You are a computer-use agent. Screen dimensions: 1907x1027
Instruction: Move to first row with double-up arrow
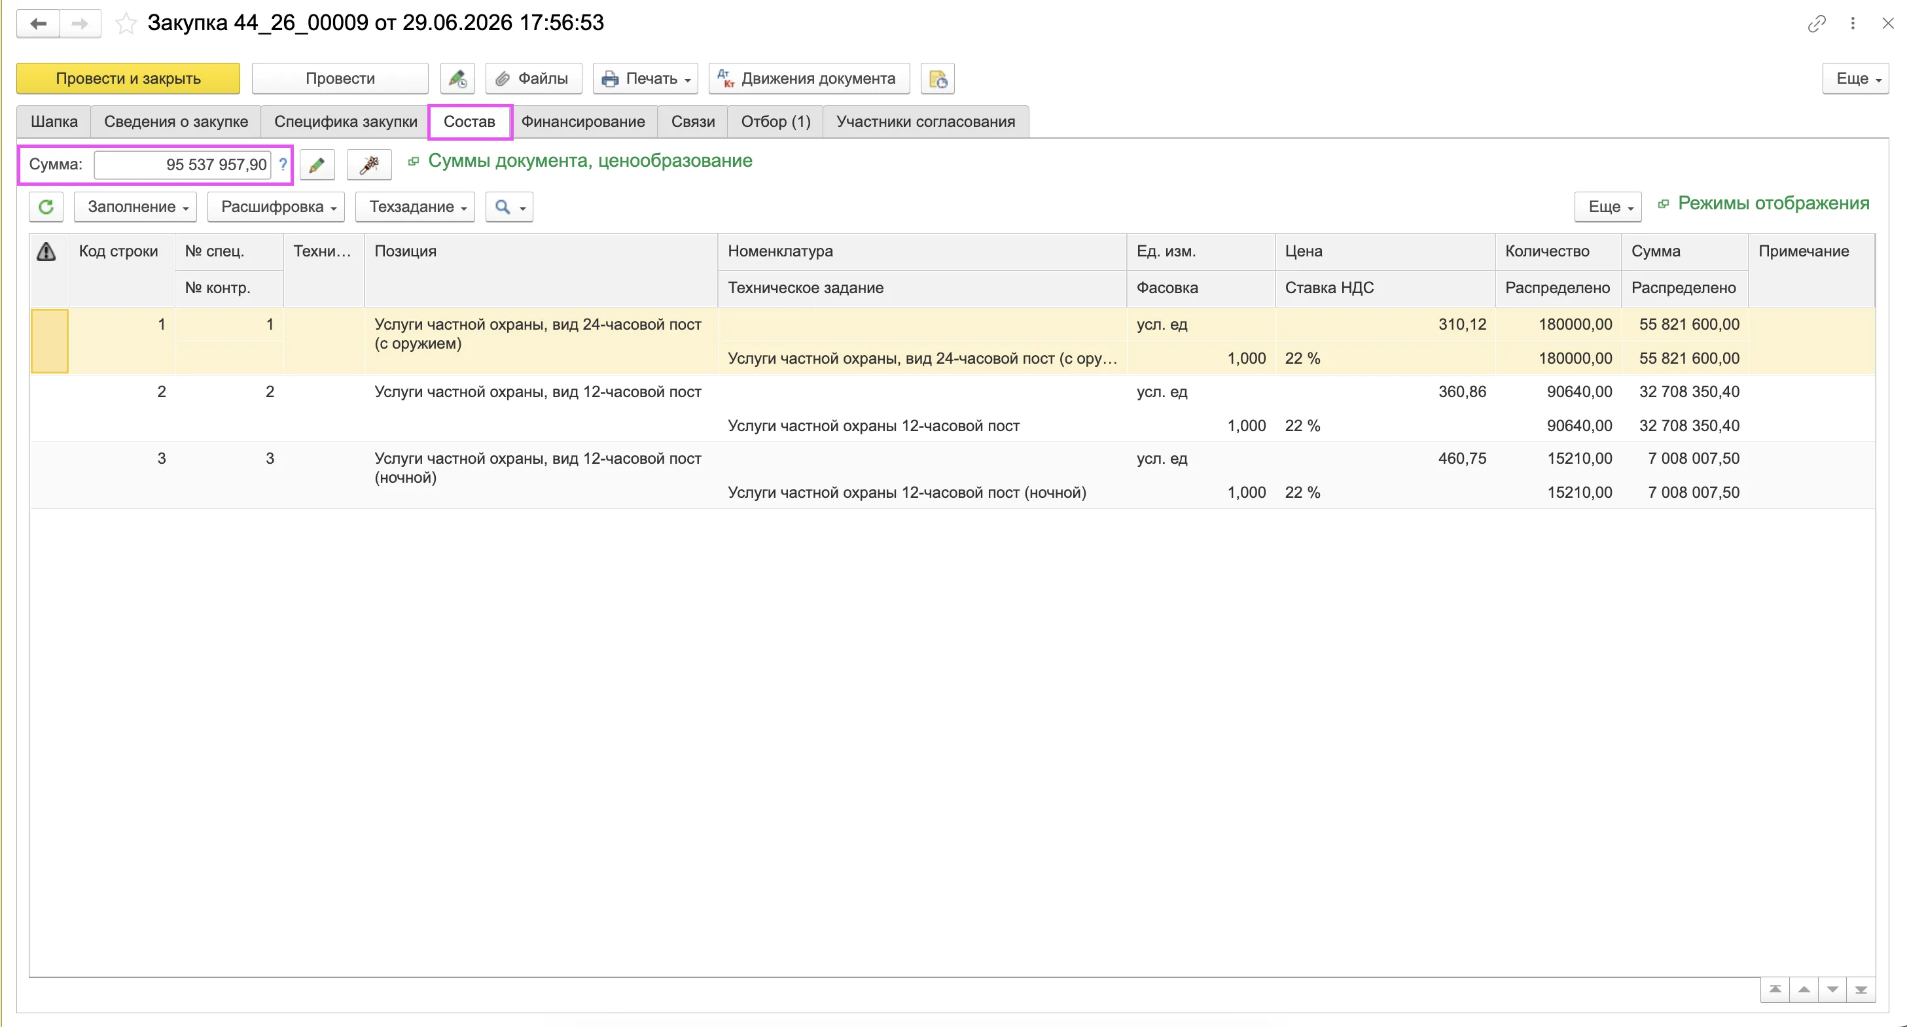click(1775, 990)
